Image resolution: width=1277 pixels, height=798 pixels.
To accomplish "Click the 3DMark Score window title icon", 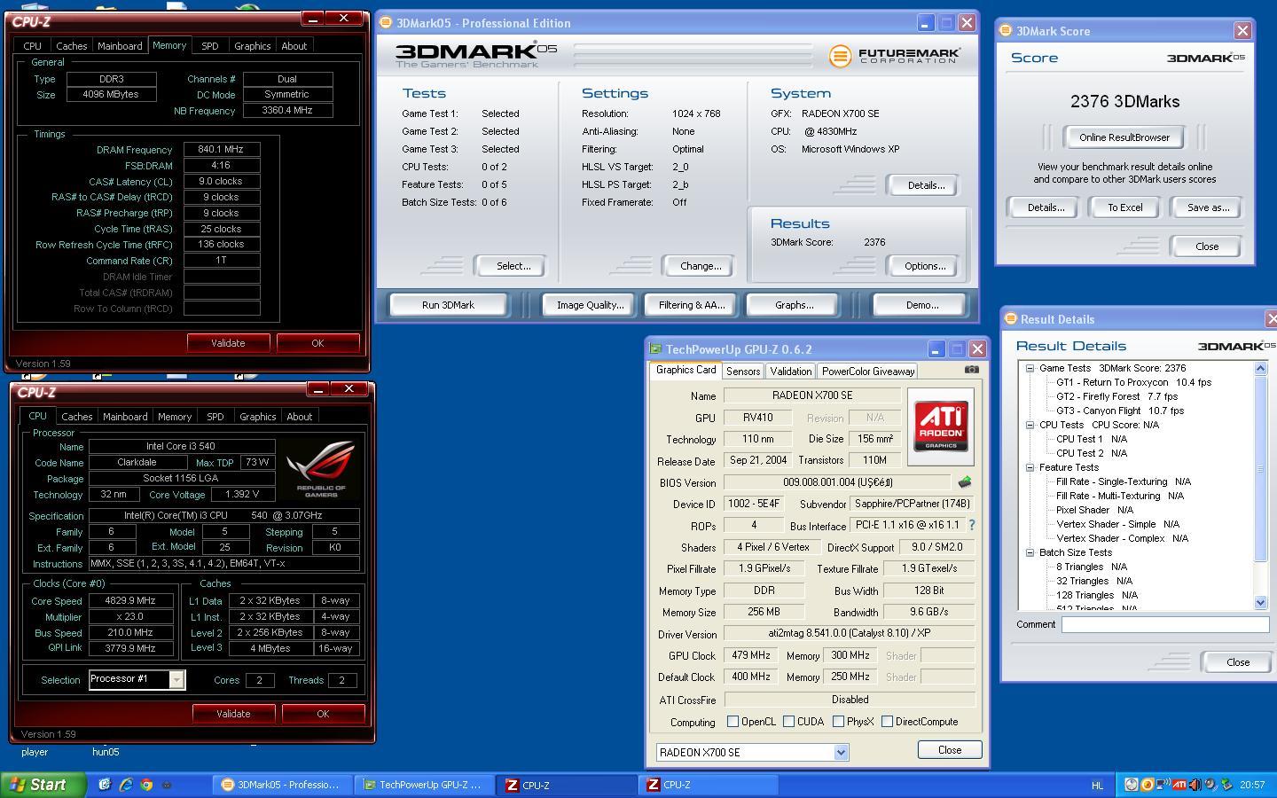I will click(1006, 30).
